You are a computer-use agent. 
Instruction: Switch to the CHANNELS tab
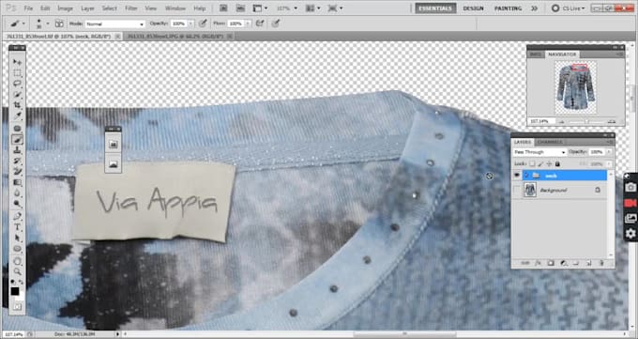[x=549, y=142]
